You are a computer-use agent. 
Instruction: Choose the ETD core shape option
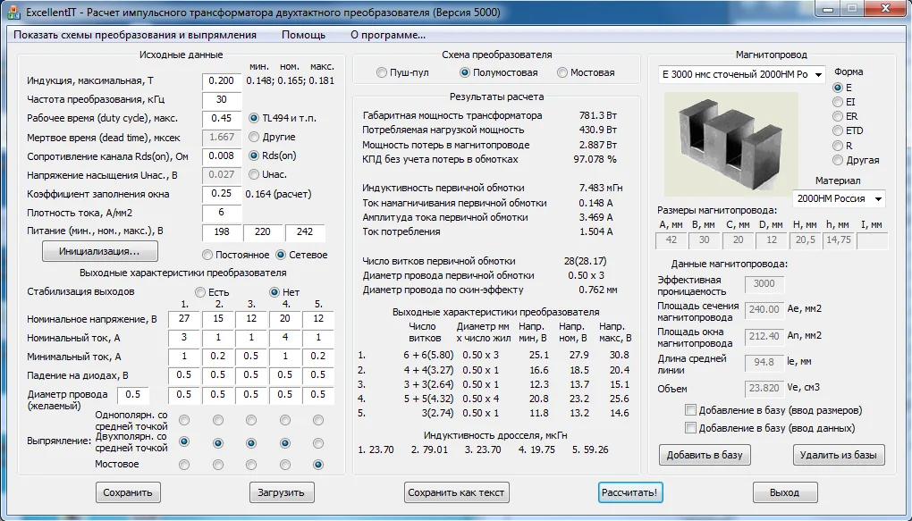[x=838, y=130]
